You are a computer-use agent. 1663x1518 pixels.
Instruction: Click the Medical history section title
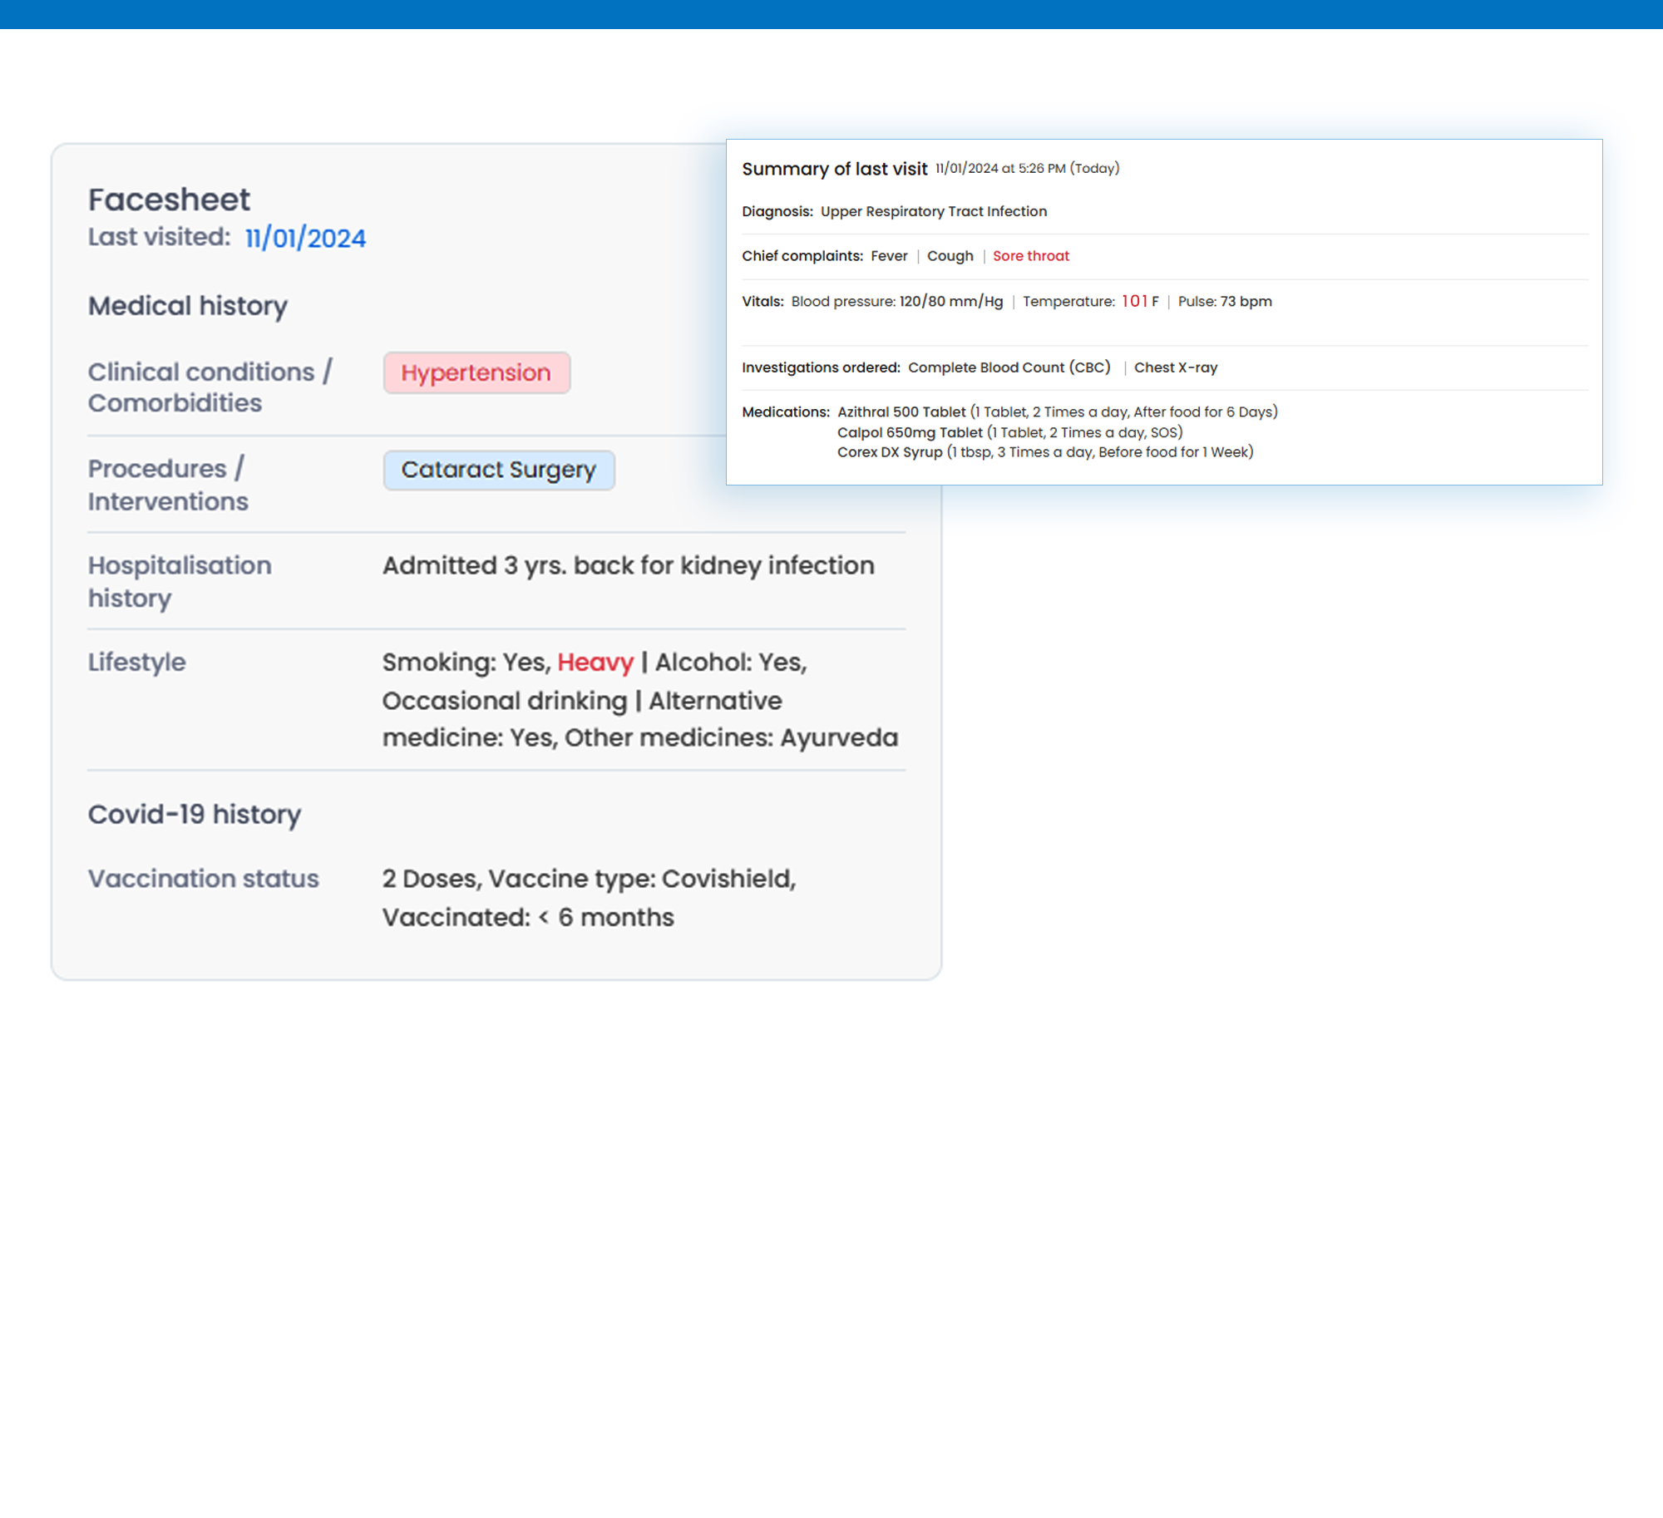click(188, 306)
